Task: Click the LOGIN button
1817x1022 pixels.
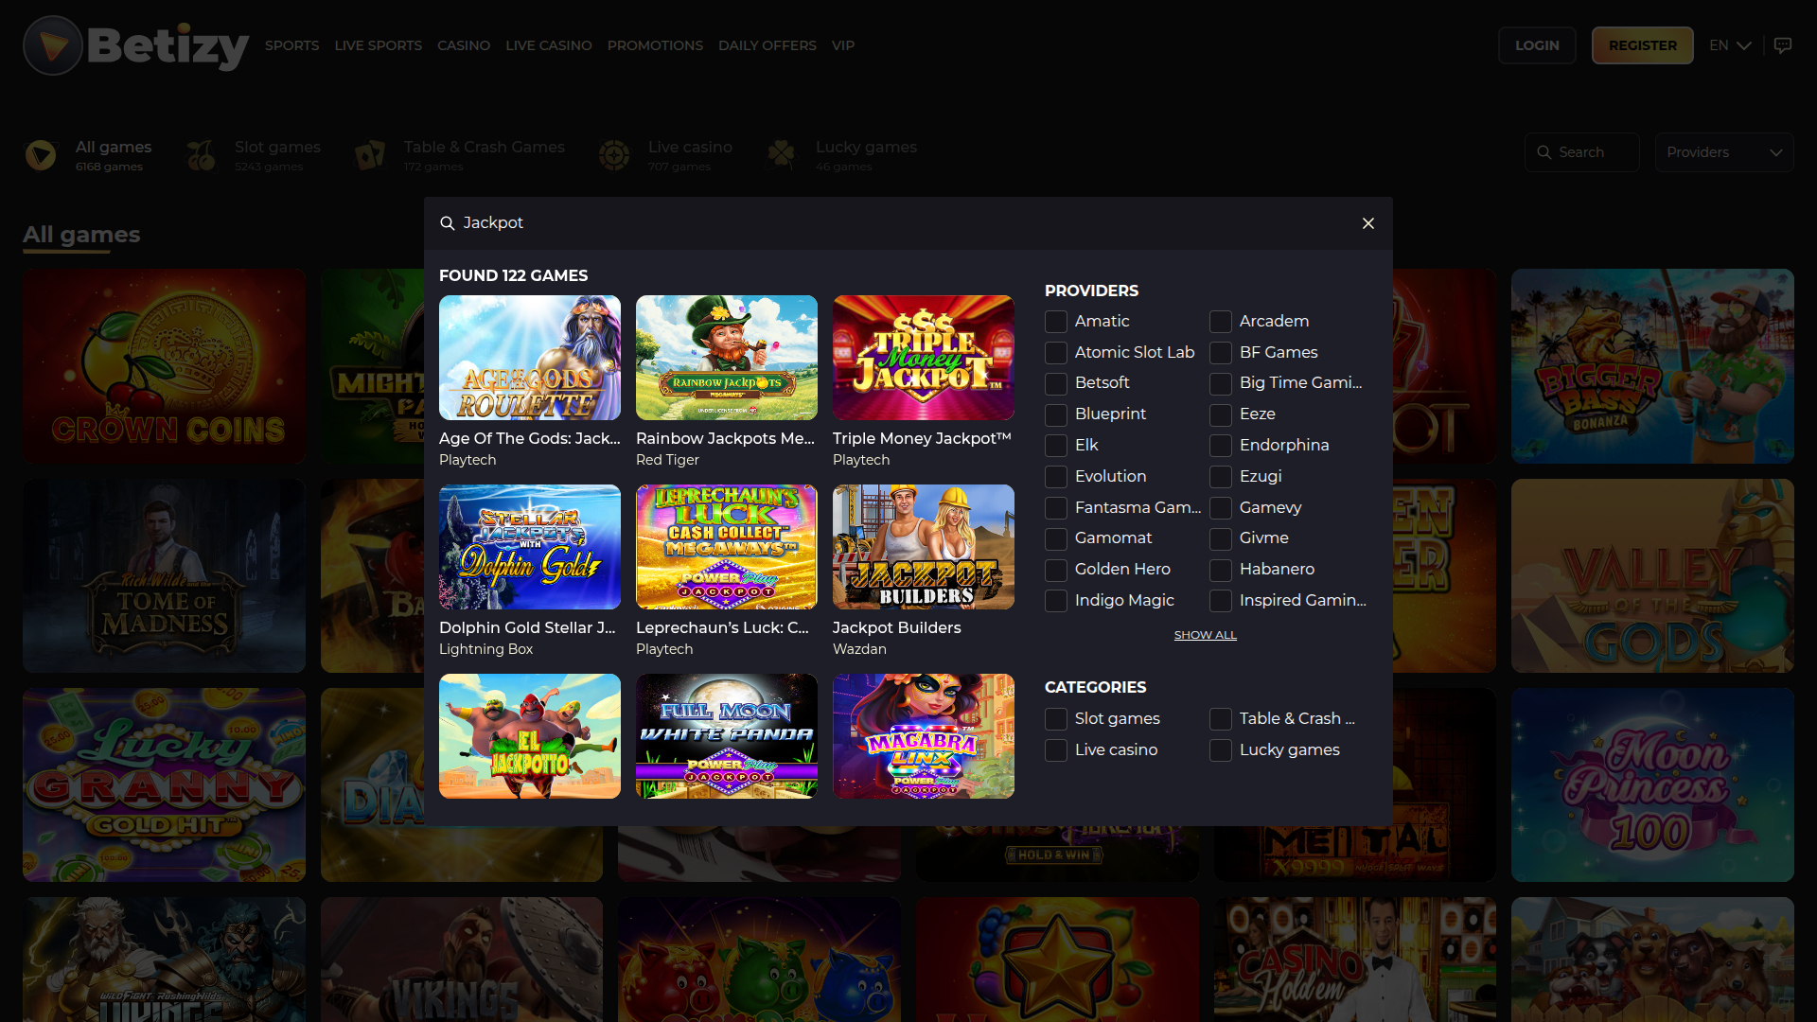Action: (1537, 44)
